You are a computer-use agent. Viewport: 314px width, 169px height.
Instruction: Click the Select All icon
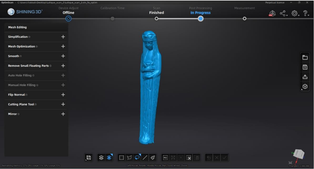coord(165,157)
